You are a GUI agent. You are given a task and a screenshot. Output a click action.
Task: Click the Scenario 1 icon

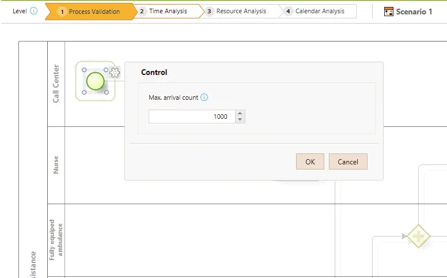point(389,12)
